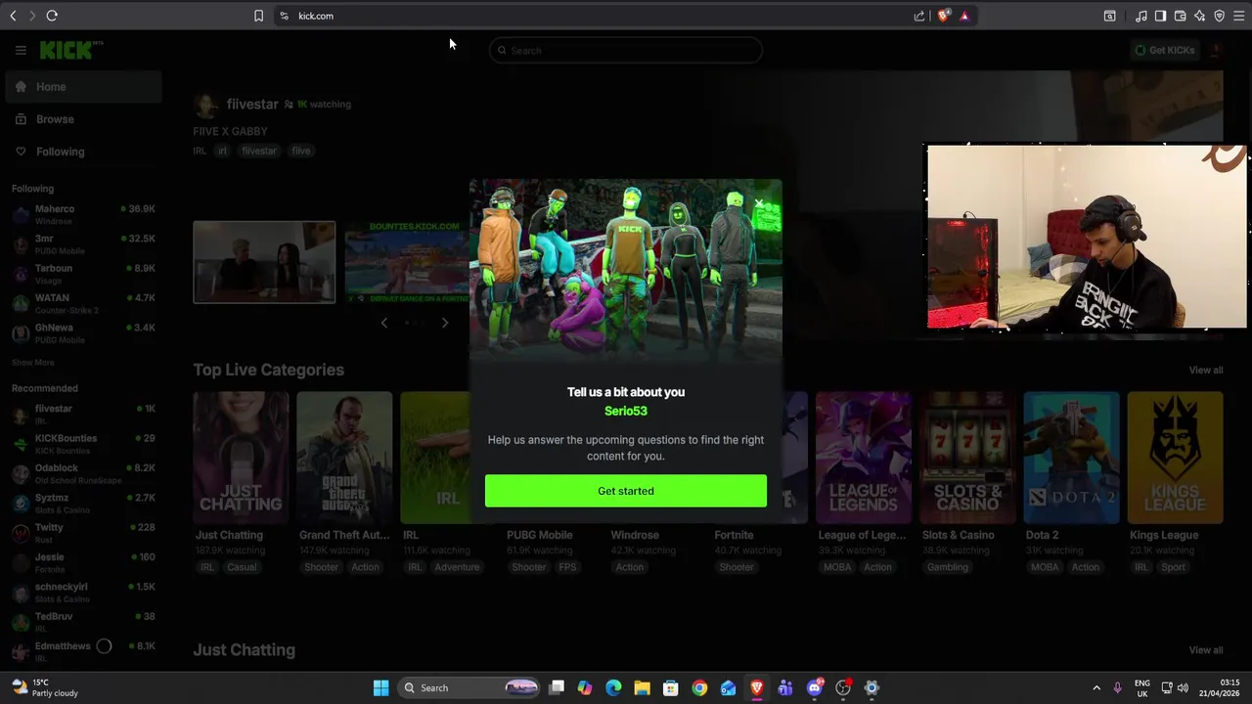Select Following in the sidebar
Image resolution: width=1252 pixels, height=704 pixels.
click(82, 152)
